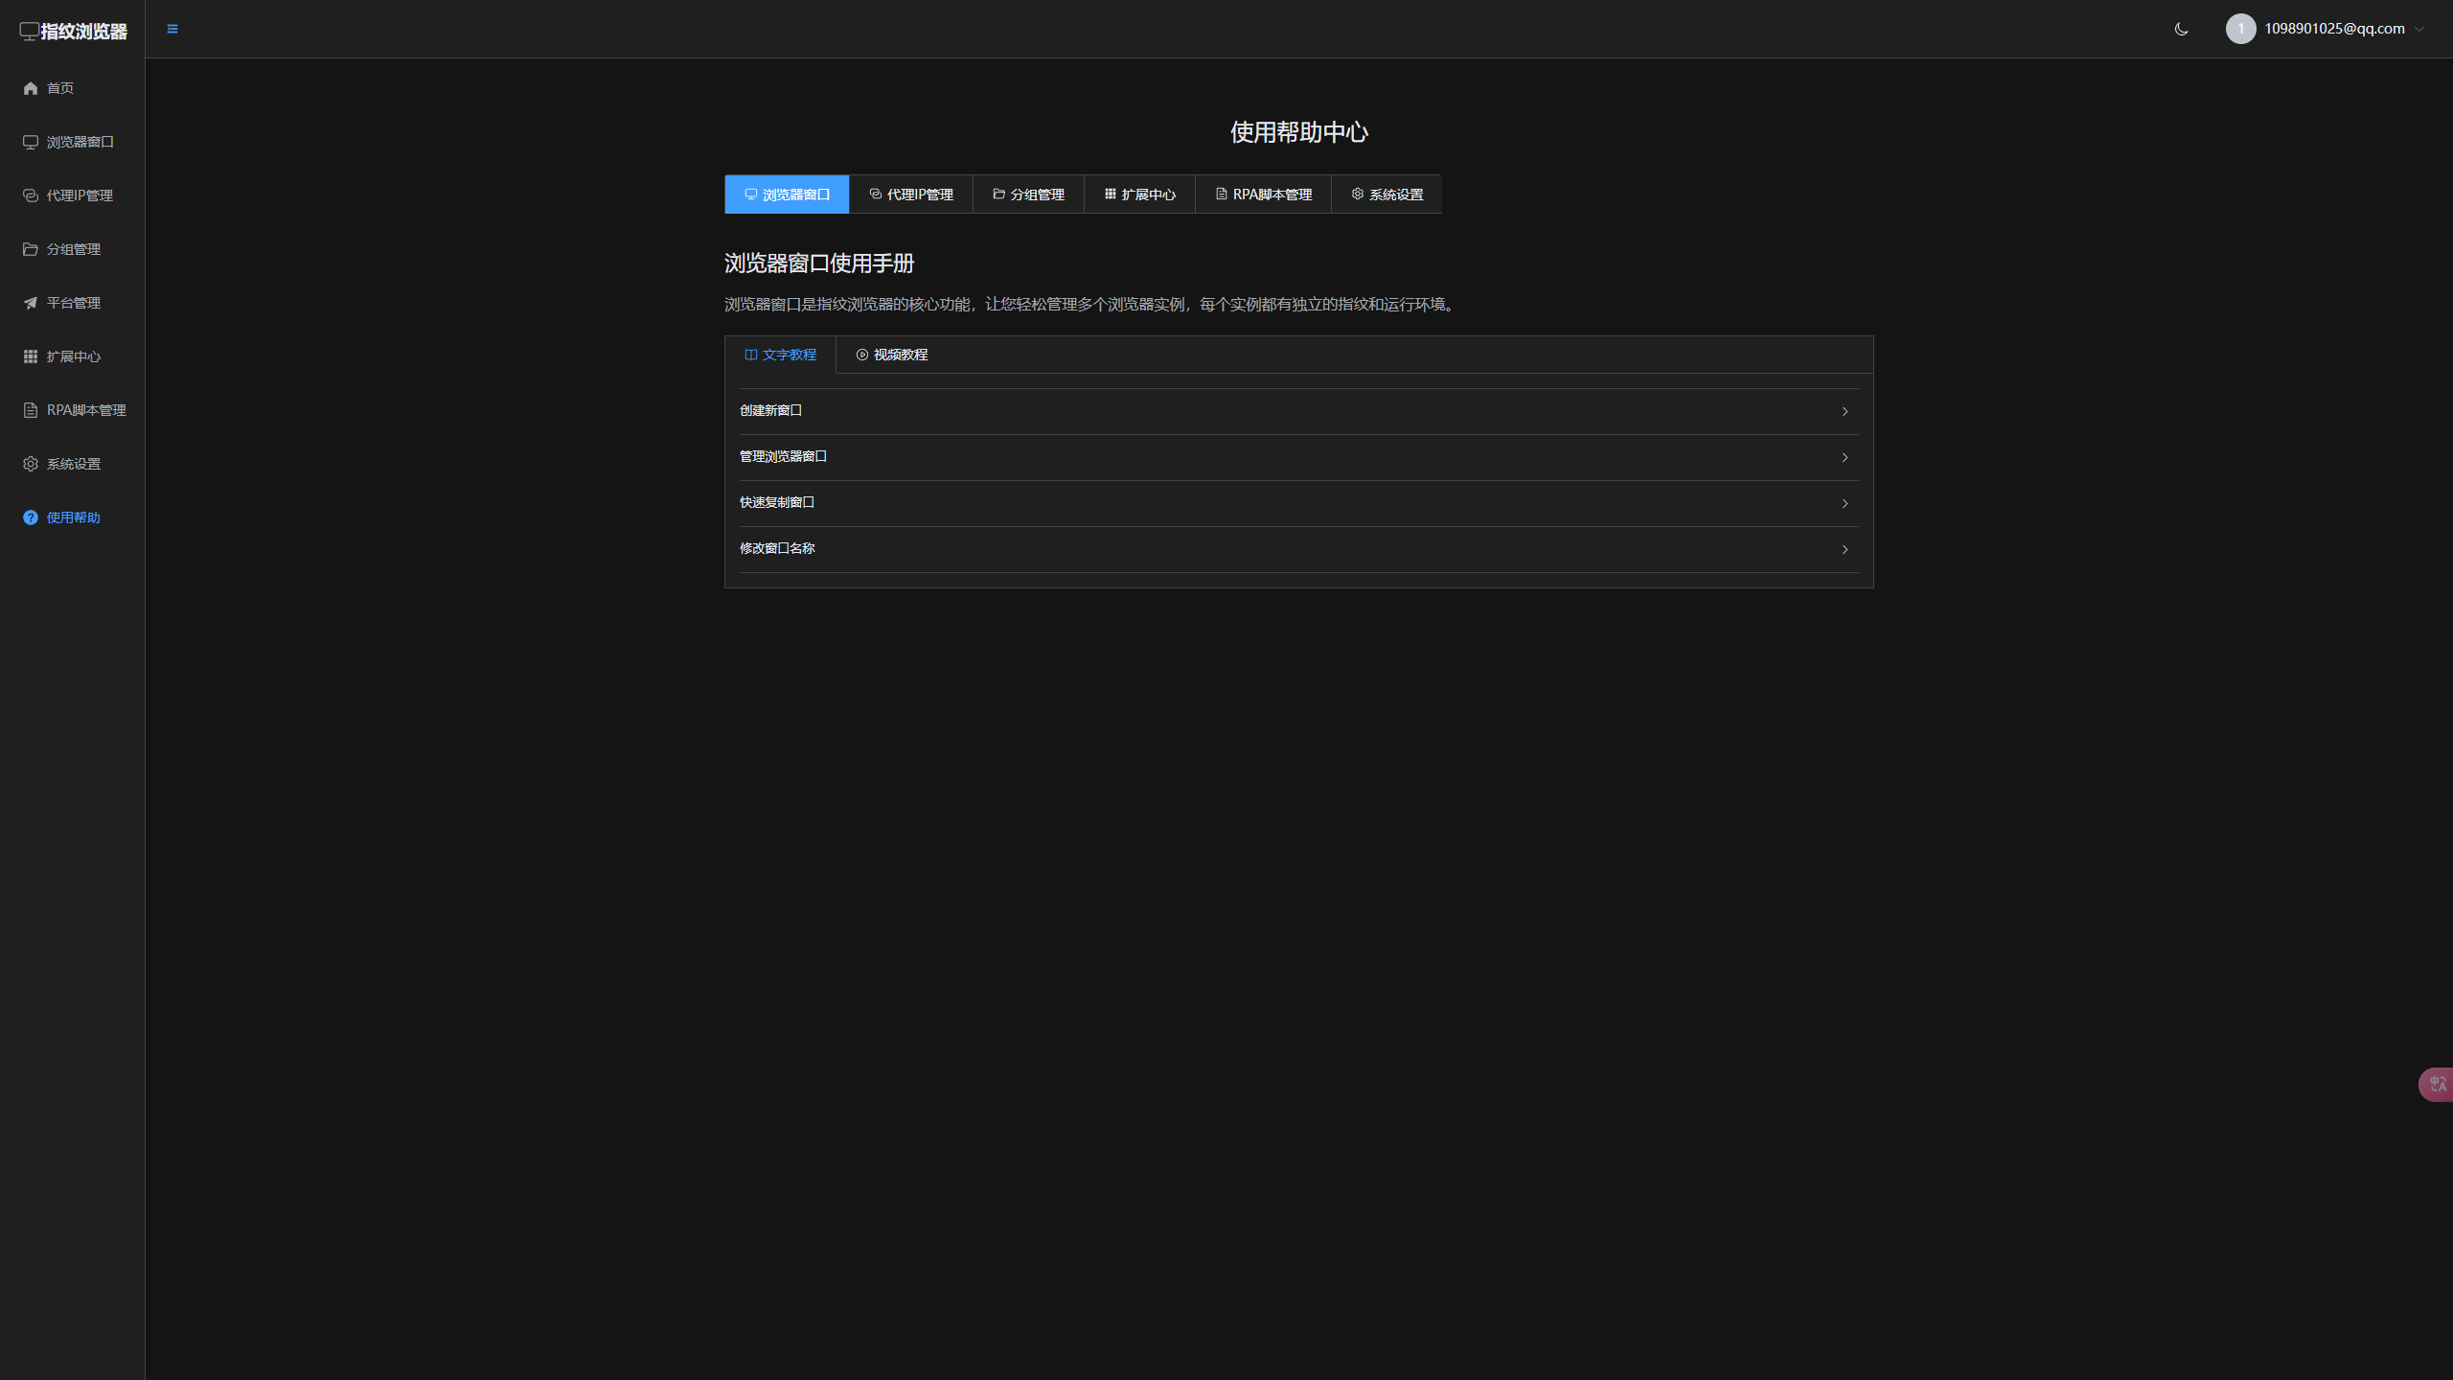Open 浏览器窗口 in the sidebar
This screenshot has height=1380, width=2453.
point(80,142)
